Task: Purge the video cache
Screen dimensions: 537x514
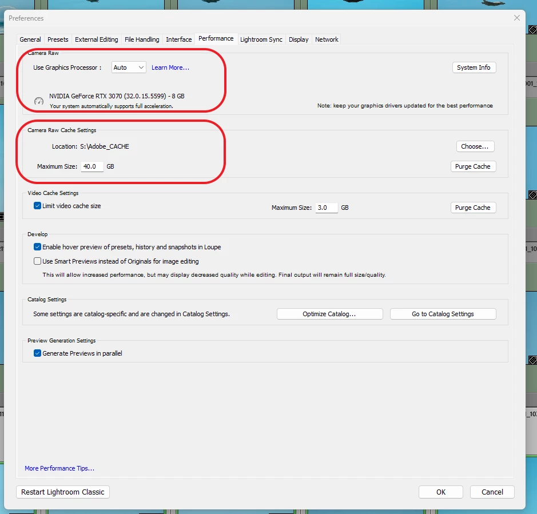Action: (473, 208)
